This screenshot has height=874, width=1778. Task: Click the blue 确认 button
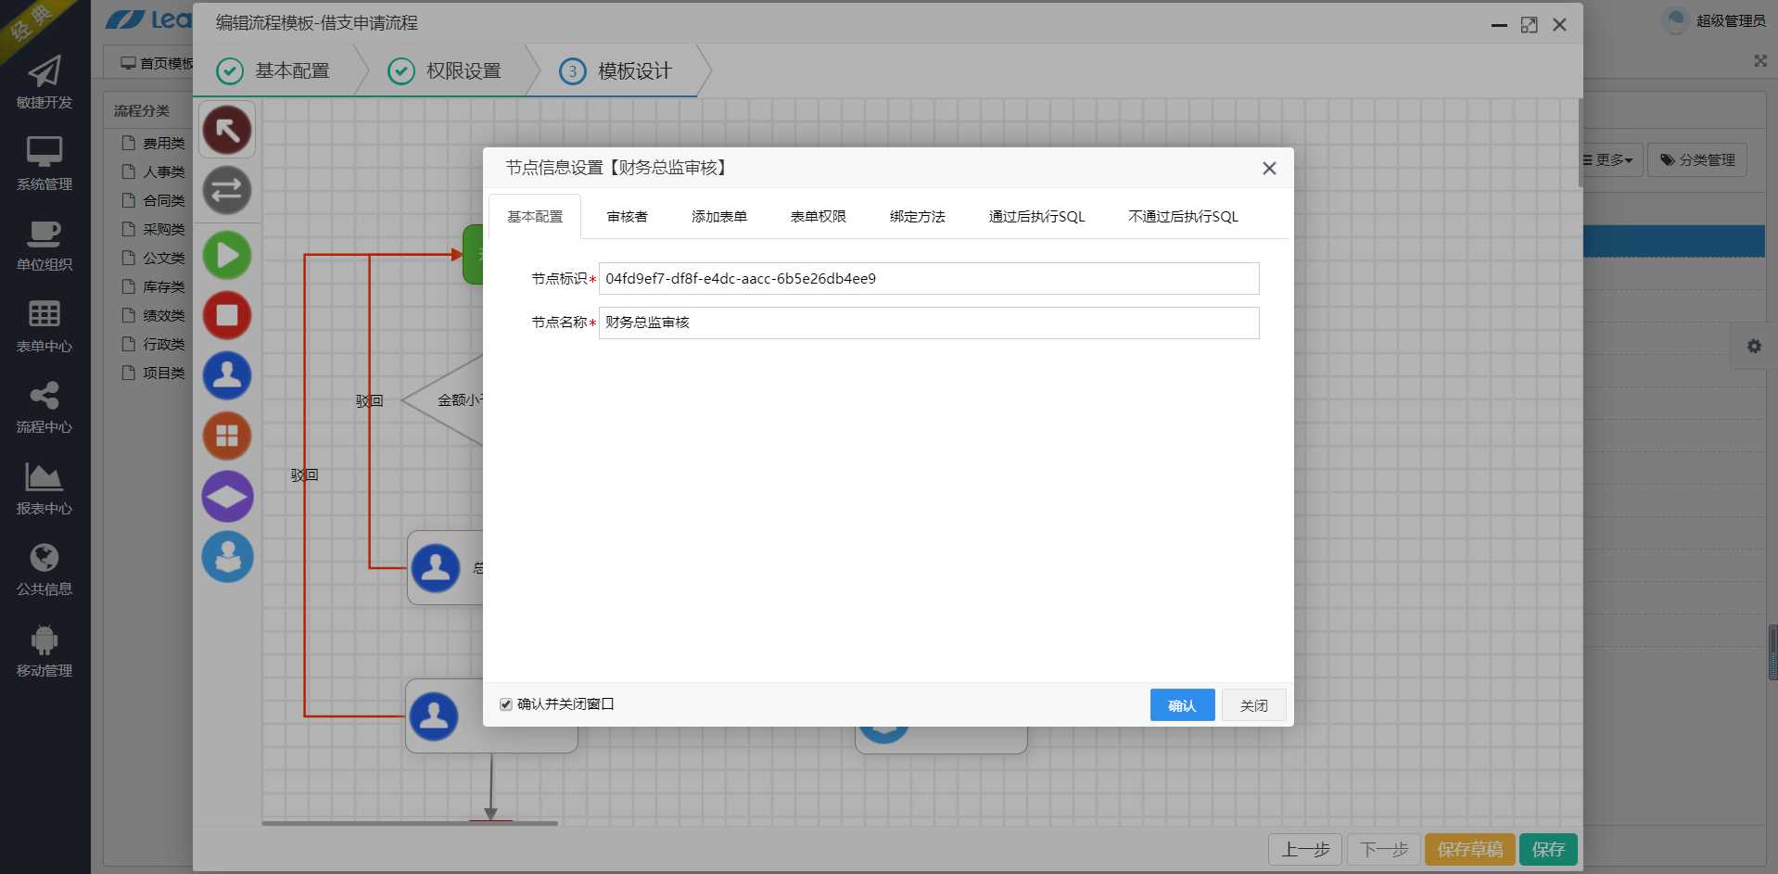coord(1182,705)
